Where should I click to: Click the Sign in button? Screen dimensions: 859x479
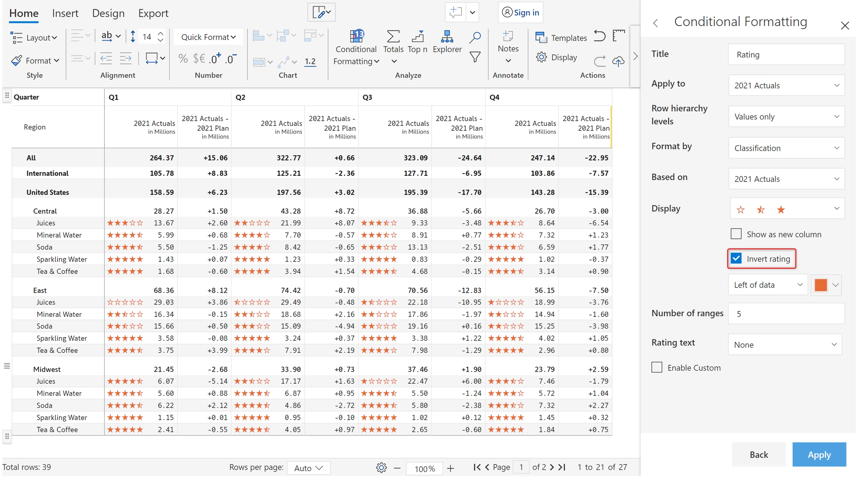click(x=520, y=12)
